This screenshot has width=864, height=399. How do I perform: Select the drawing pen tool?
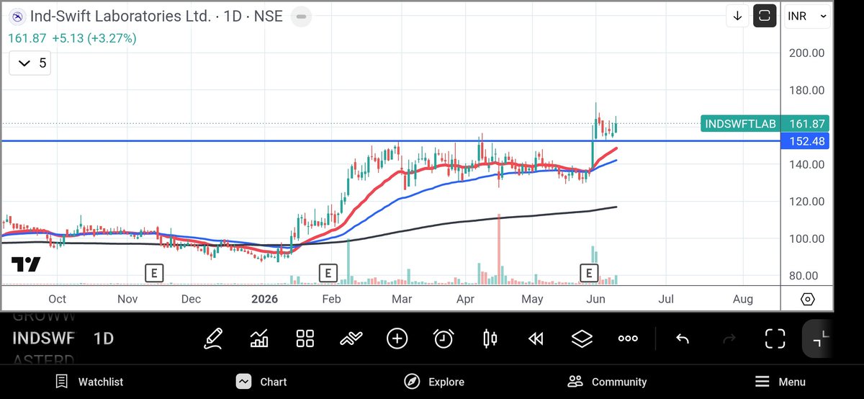(x=213, y=338)
